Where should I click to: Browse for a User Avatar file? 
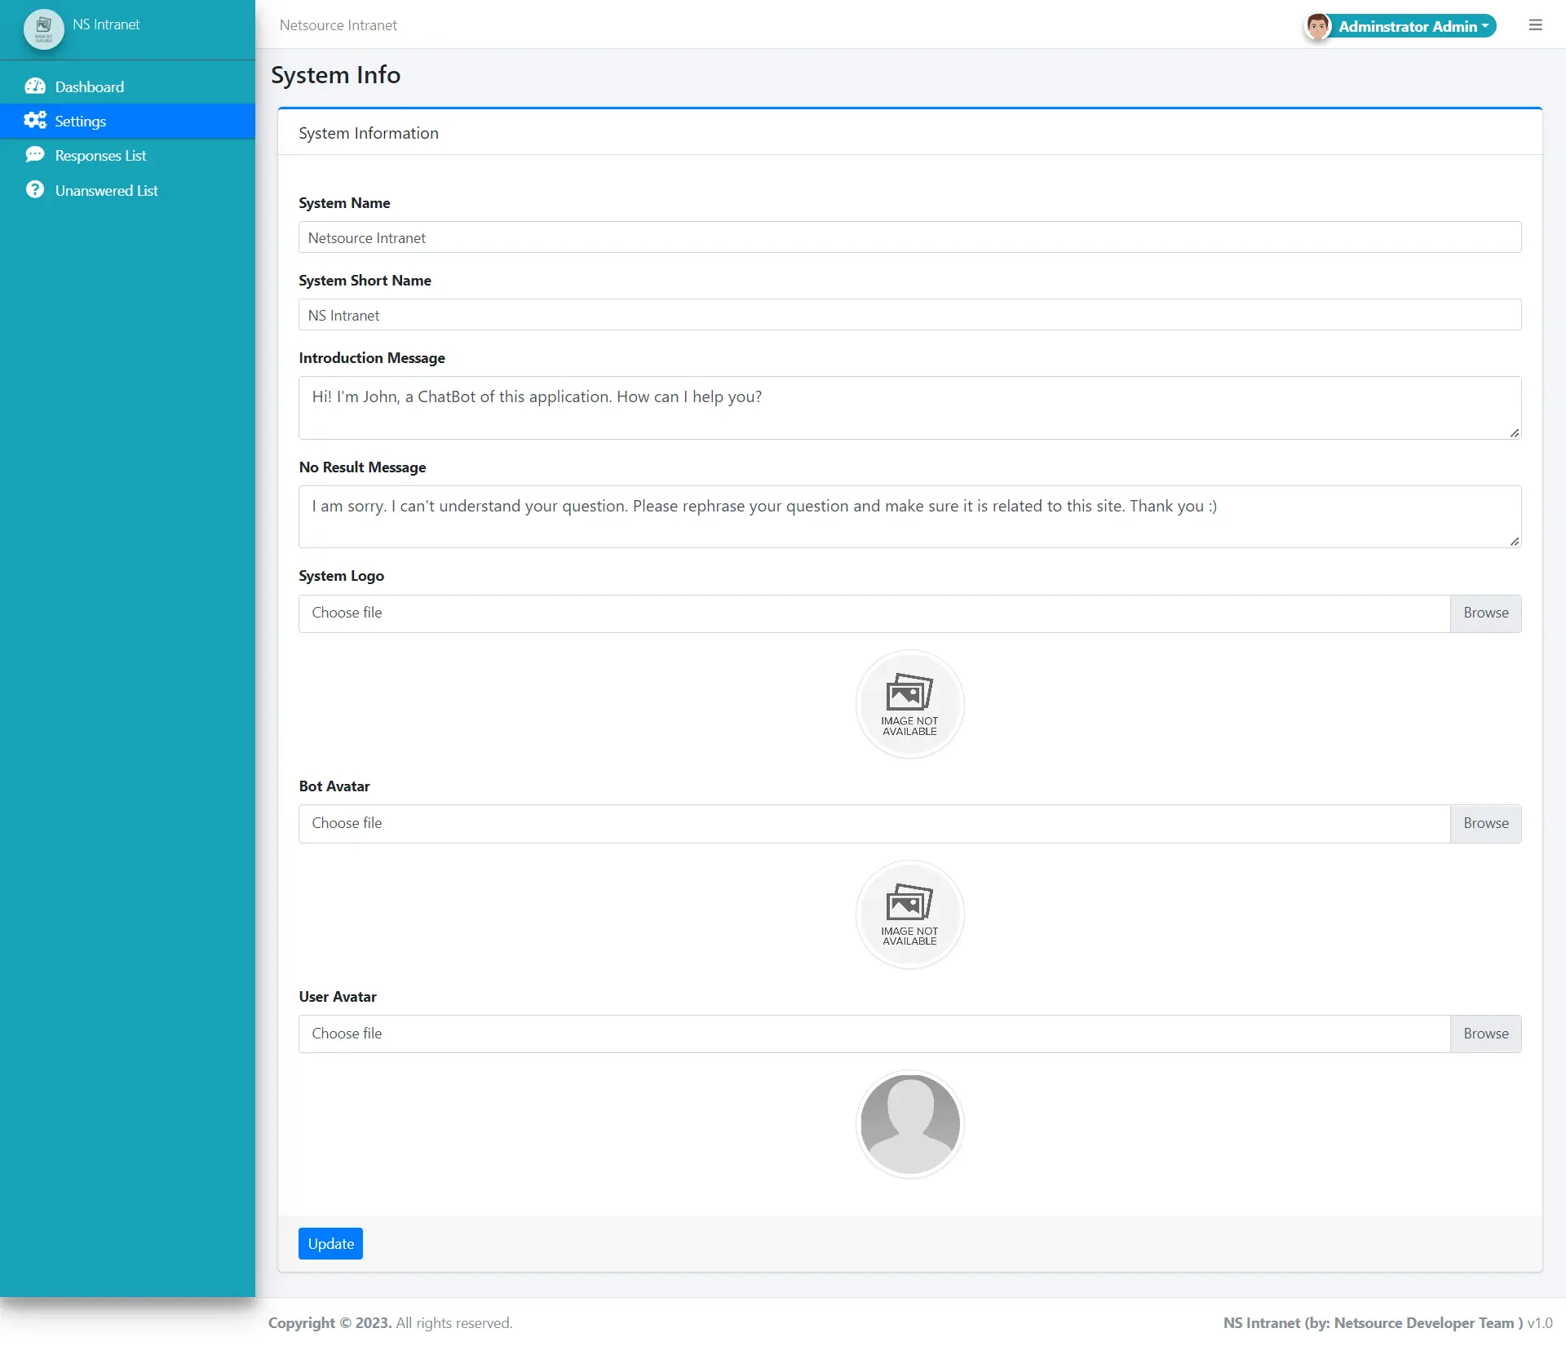(1485, 1034)
